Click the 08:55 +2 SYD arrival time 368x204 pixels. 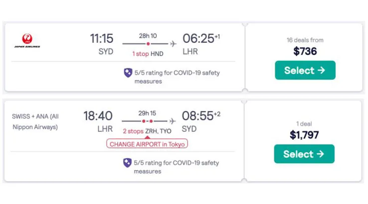tap(196, 116)
